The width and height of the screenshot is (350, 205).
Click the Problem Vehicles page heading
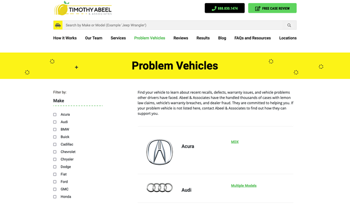(175, 66)
